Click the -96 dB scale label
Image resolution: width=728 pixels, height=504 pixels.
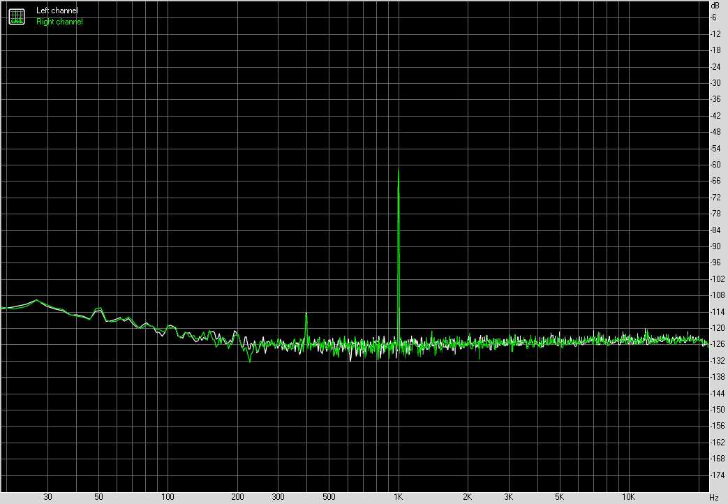pyautogui.click(x=715, y=263)
